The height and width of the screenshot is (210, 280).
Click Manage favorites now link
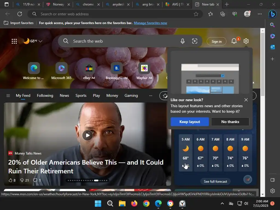coord(151,23)
